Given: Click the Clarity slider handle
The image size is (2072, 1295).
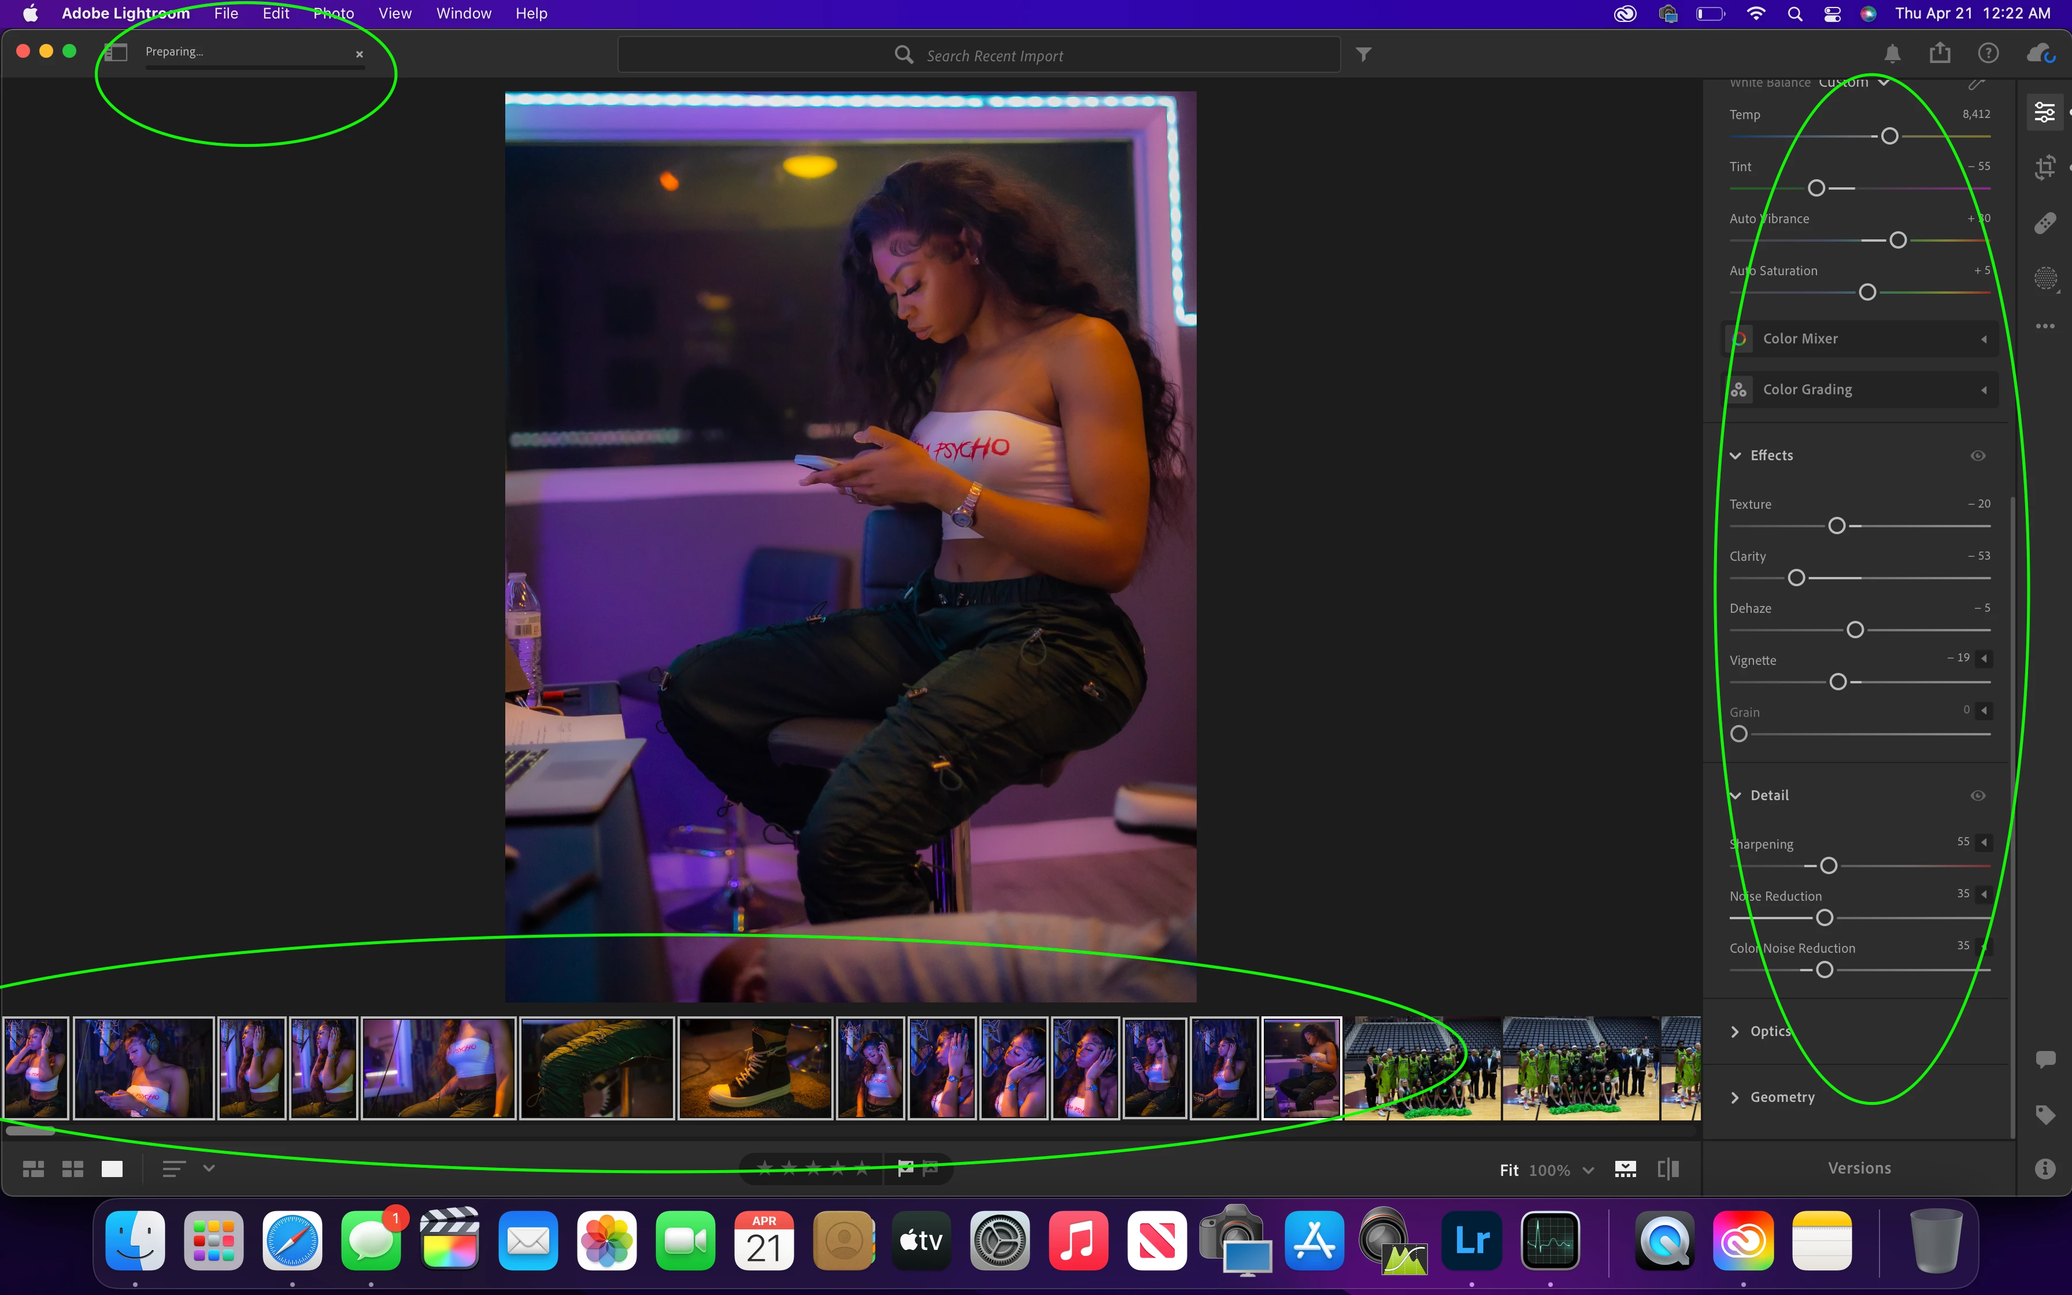Looking at the screenshot, I should [x=1796, y=578].
